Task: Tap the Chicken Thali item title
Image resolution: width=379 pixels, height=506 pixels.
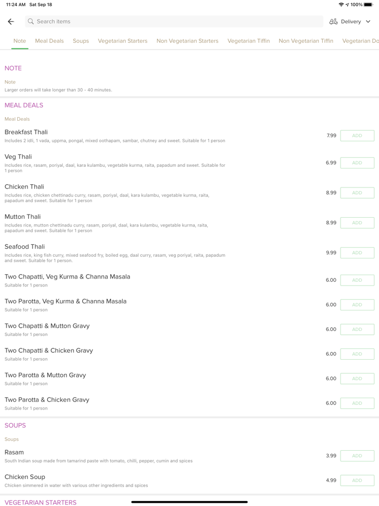Action: 24,186
